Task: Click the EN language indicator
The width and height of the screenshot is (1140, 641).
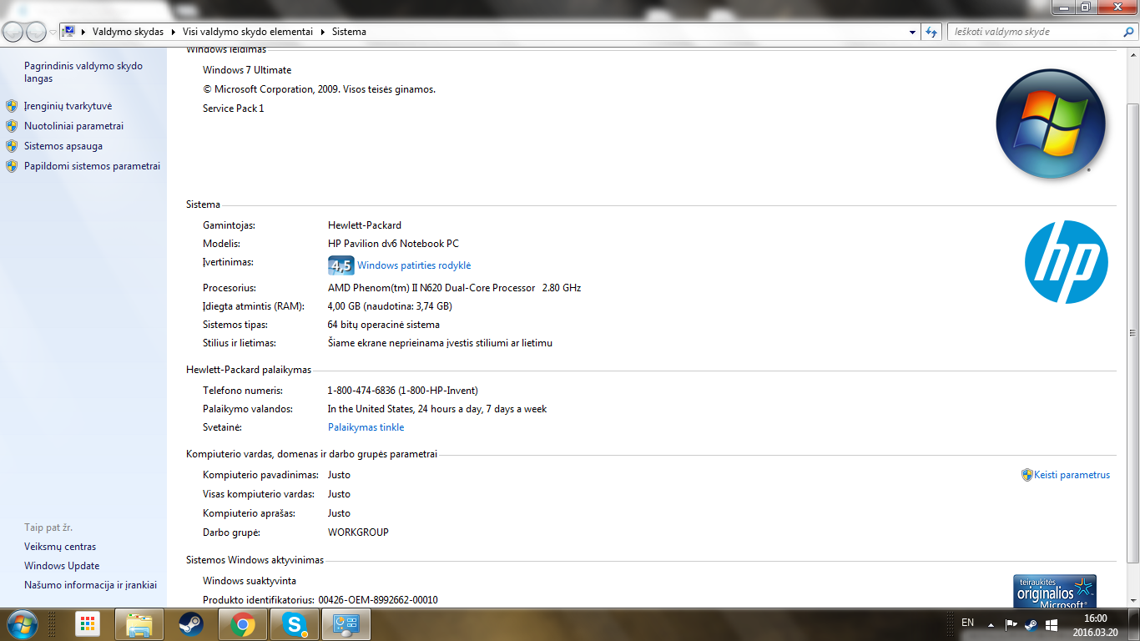Action: pyautogui.click(x=968, y=623)
